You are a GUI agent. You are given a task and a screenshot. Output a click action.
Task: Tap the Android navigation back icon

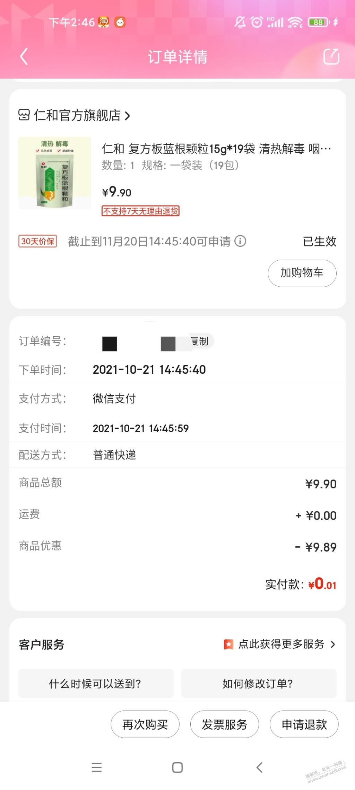(259, 767)
